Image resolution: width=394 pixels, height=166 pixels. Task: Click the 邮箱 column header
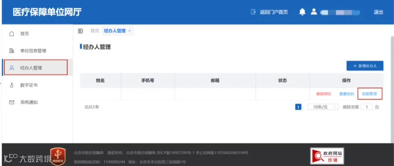pos(215,81)
